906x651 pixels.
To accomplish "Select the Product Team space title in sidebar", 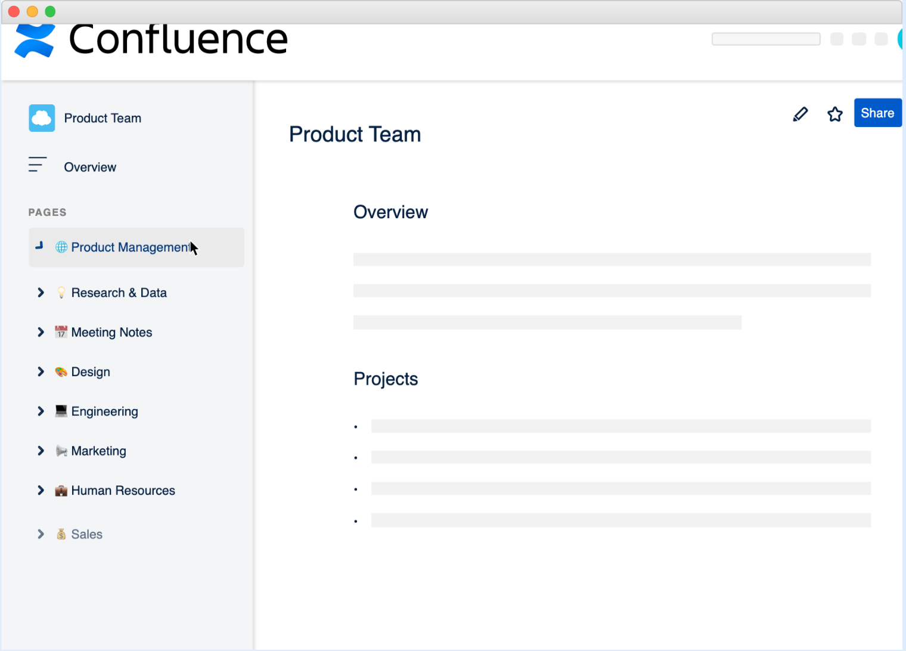I will [103, 119].
